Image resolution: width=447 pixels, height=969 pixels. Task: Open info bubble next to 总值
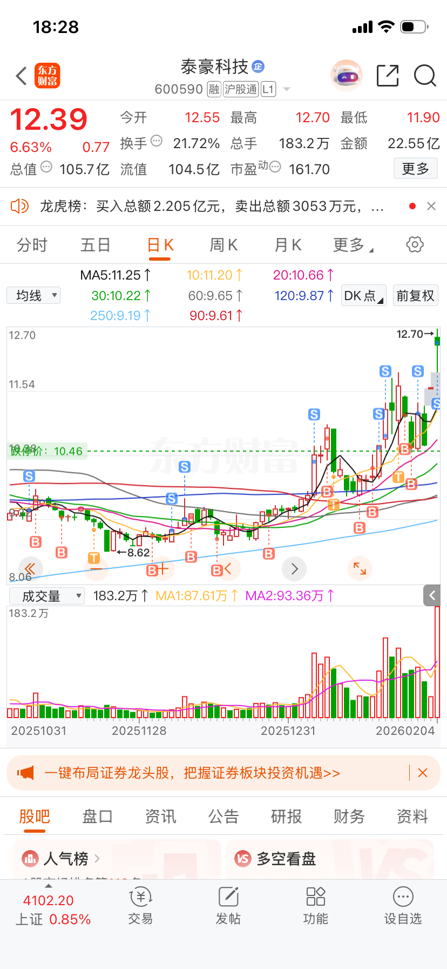[x=46, y=167]
